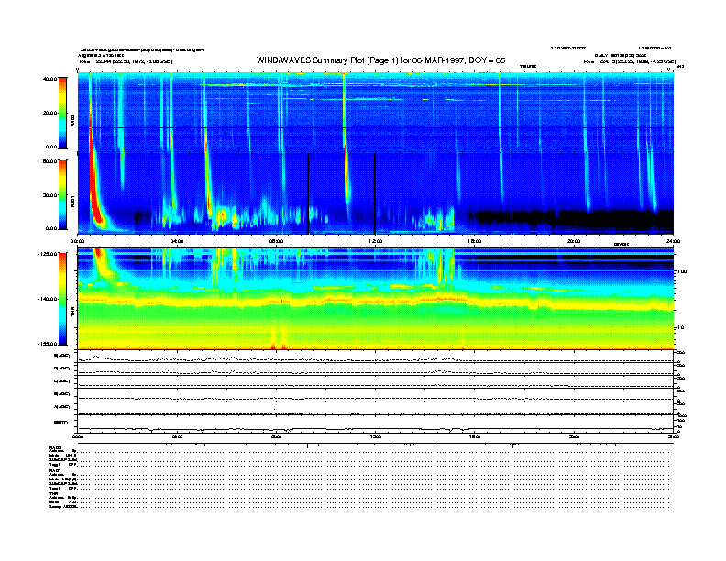Select the 60.00 label on RAD1 scale
The image size is (726, 561).
(x=49, y=161)
